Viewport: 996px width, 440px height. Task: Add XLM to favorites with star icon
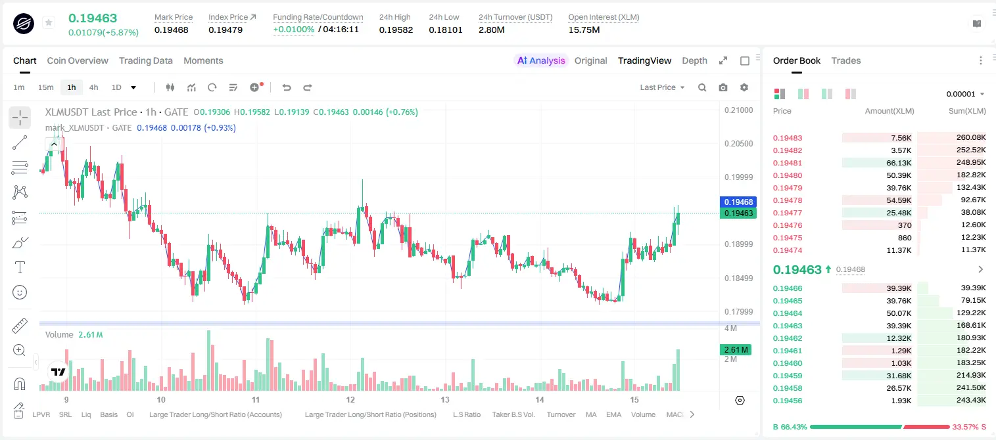[49, 23]
